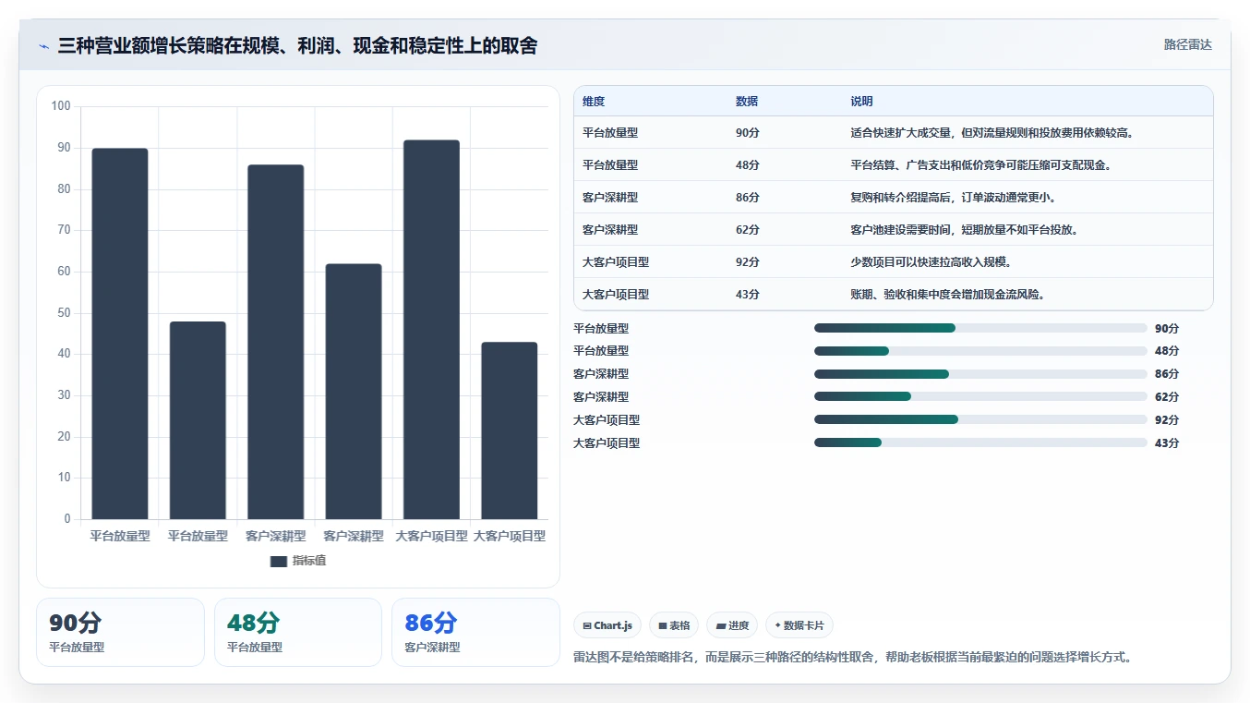1250x703 pixels.
Task: Click the table row describing 少数项目可以快速拉高收入规模
Action: point(894,261)
